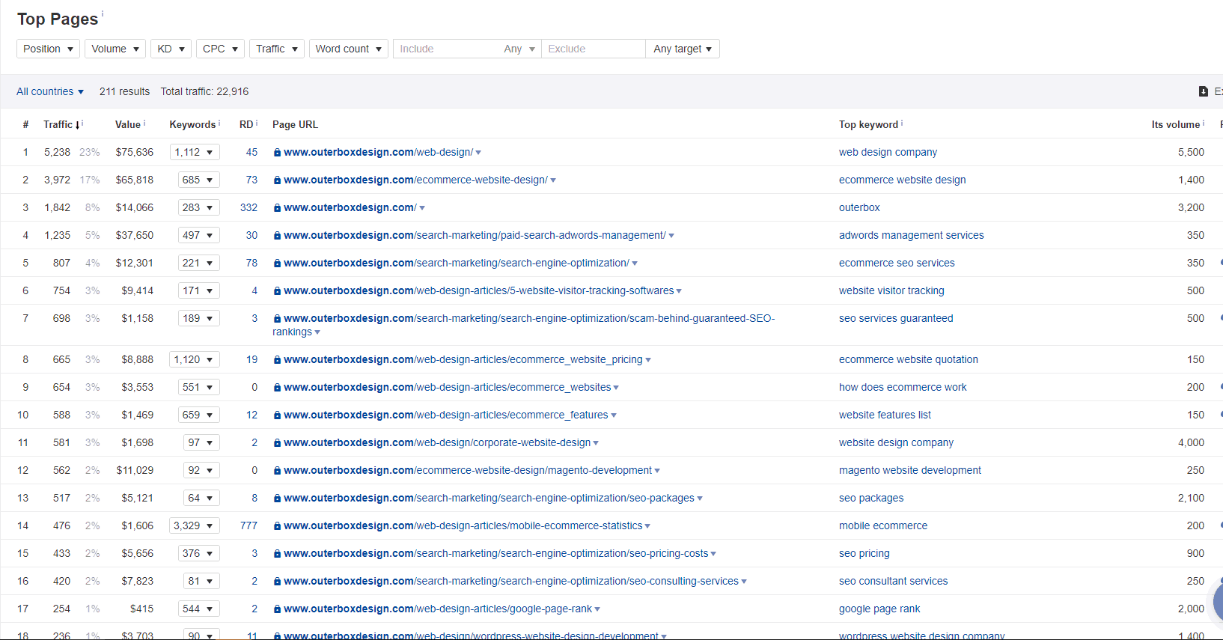Click the 'ecommerce seo services' keyword link
This screenshot has height=640, width=1223.
coord(897,263)
